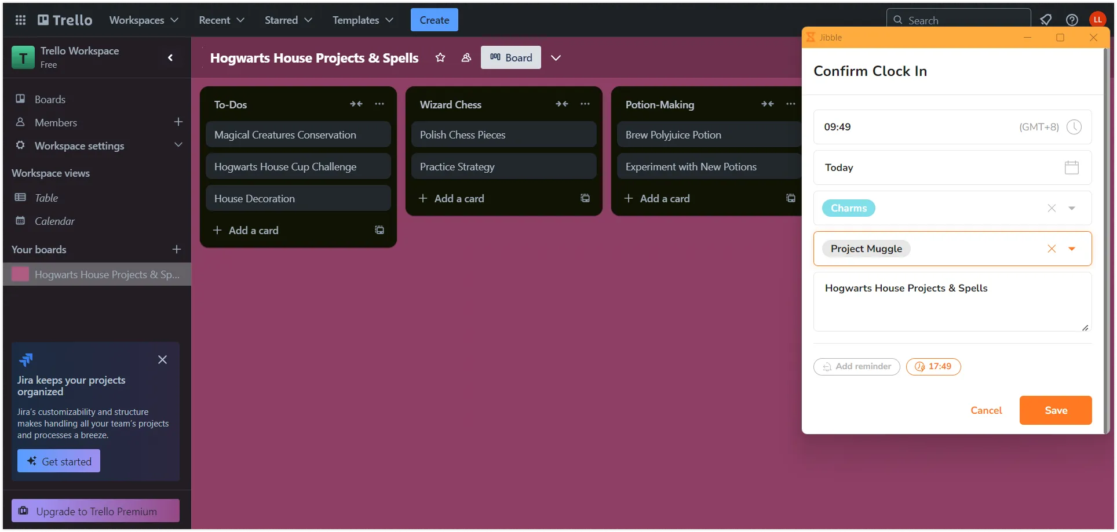Expand Workspace settings in sidebar
Screen dimensions: 1117x532
coord(178,145)
